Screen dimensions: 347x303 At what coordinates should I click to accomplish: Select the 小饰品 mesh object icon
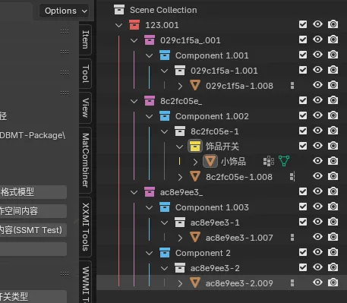point(210,161)
